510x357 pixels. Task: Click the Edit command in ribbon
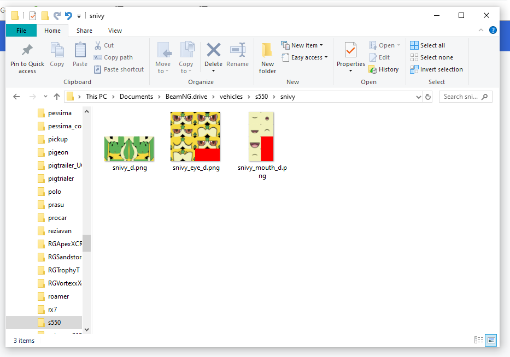pyautogui.click(x=379, y=57)
